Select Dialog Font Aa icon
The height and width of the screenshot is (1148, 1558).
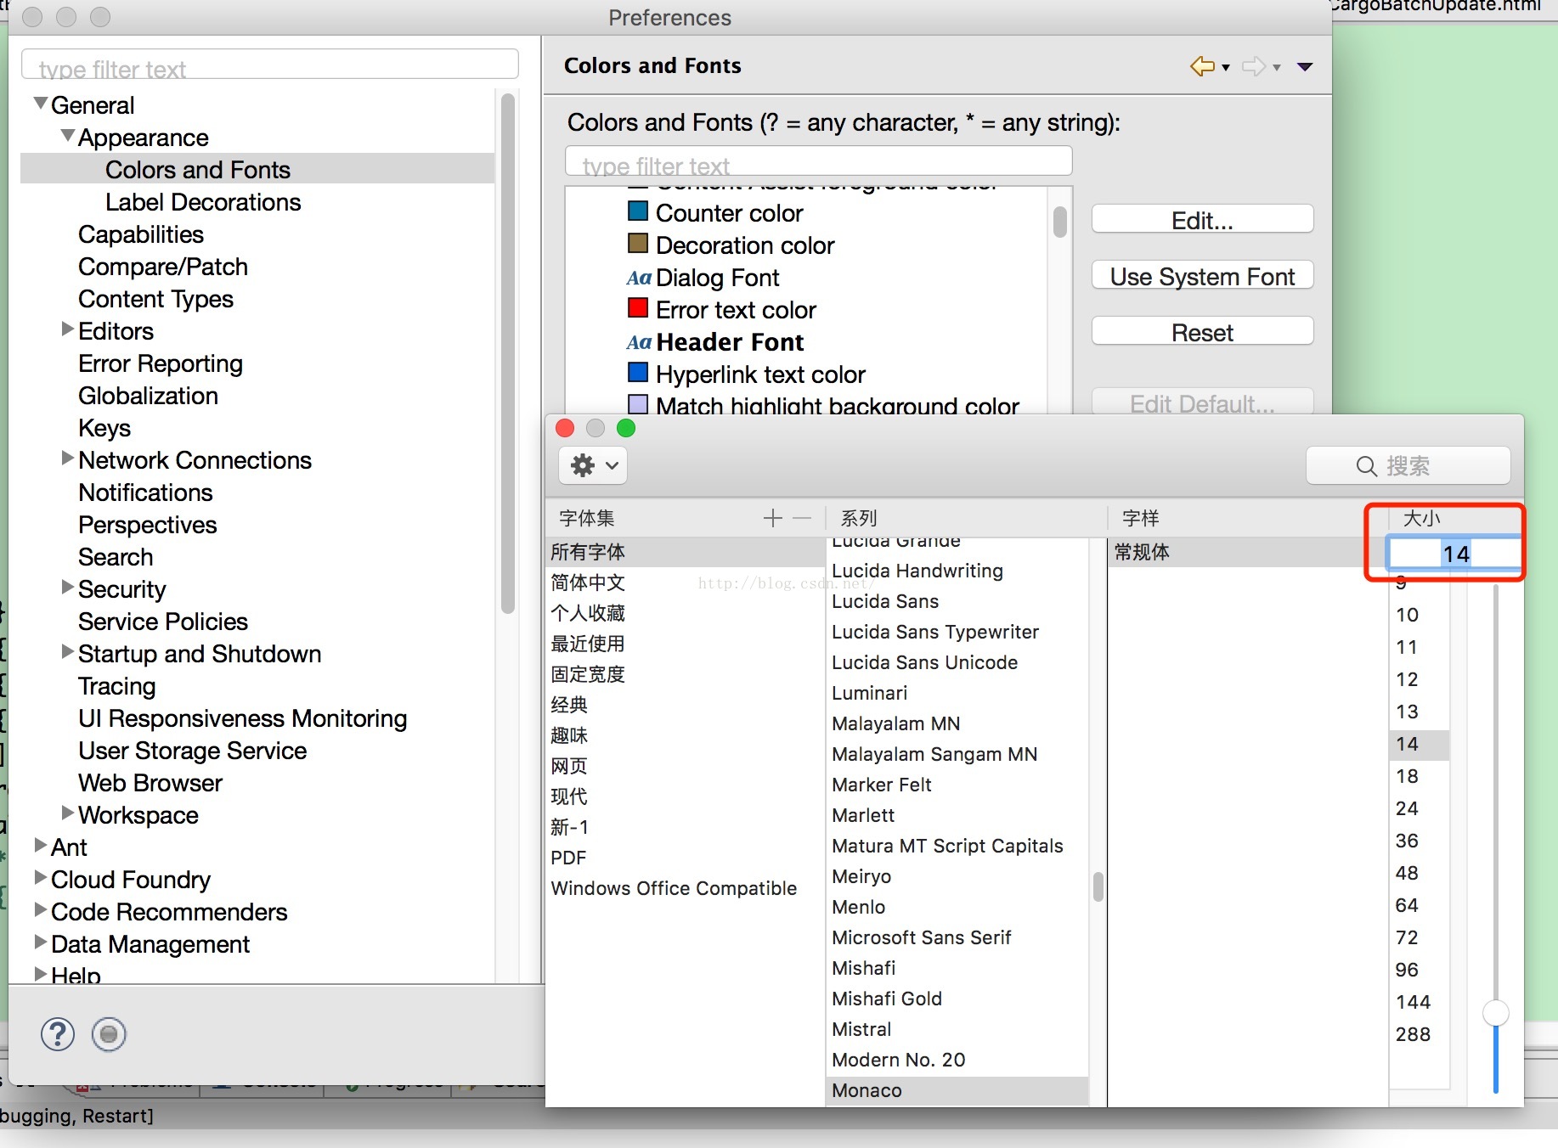pyautogui.click(x=639, y=278)
